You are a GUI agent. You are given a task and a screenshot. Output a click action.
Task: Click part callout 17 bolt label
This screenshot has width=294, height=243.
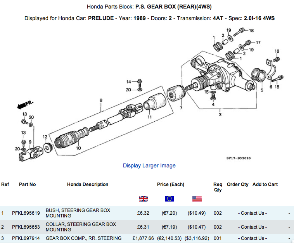(258, 43)
